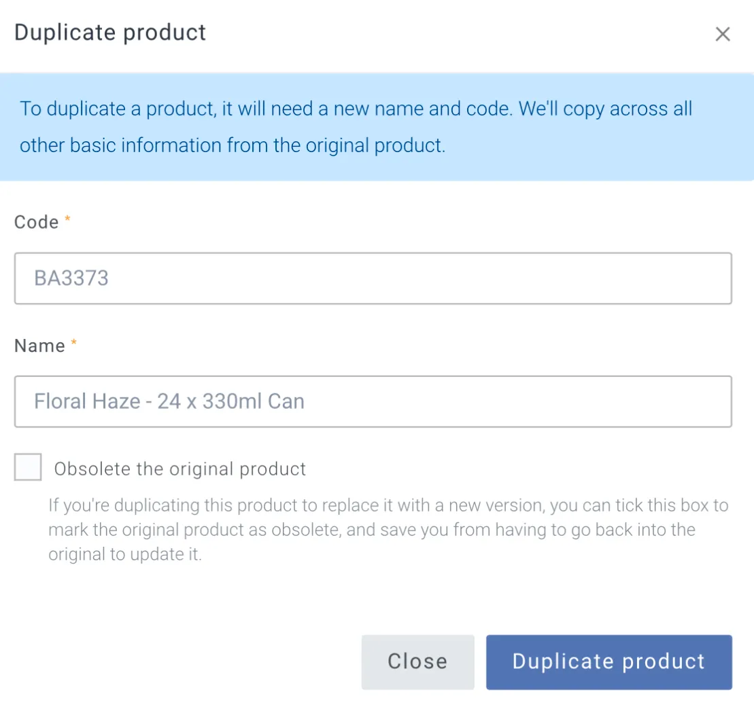Click the right end of the Name field
This screenshot has height=707, width=754.
coord(707,401)
